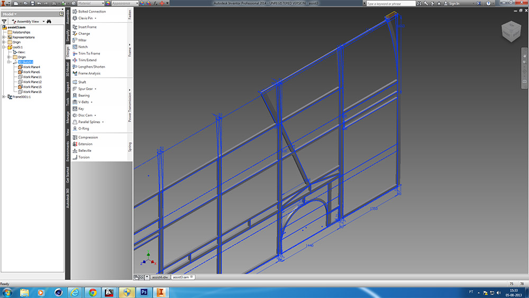This screenshot has width=529, height=298.
Task: Click the browser filter funnel icon
Action: (4, 21)
